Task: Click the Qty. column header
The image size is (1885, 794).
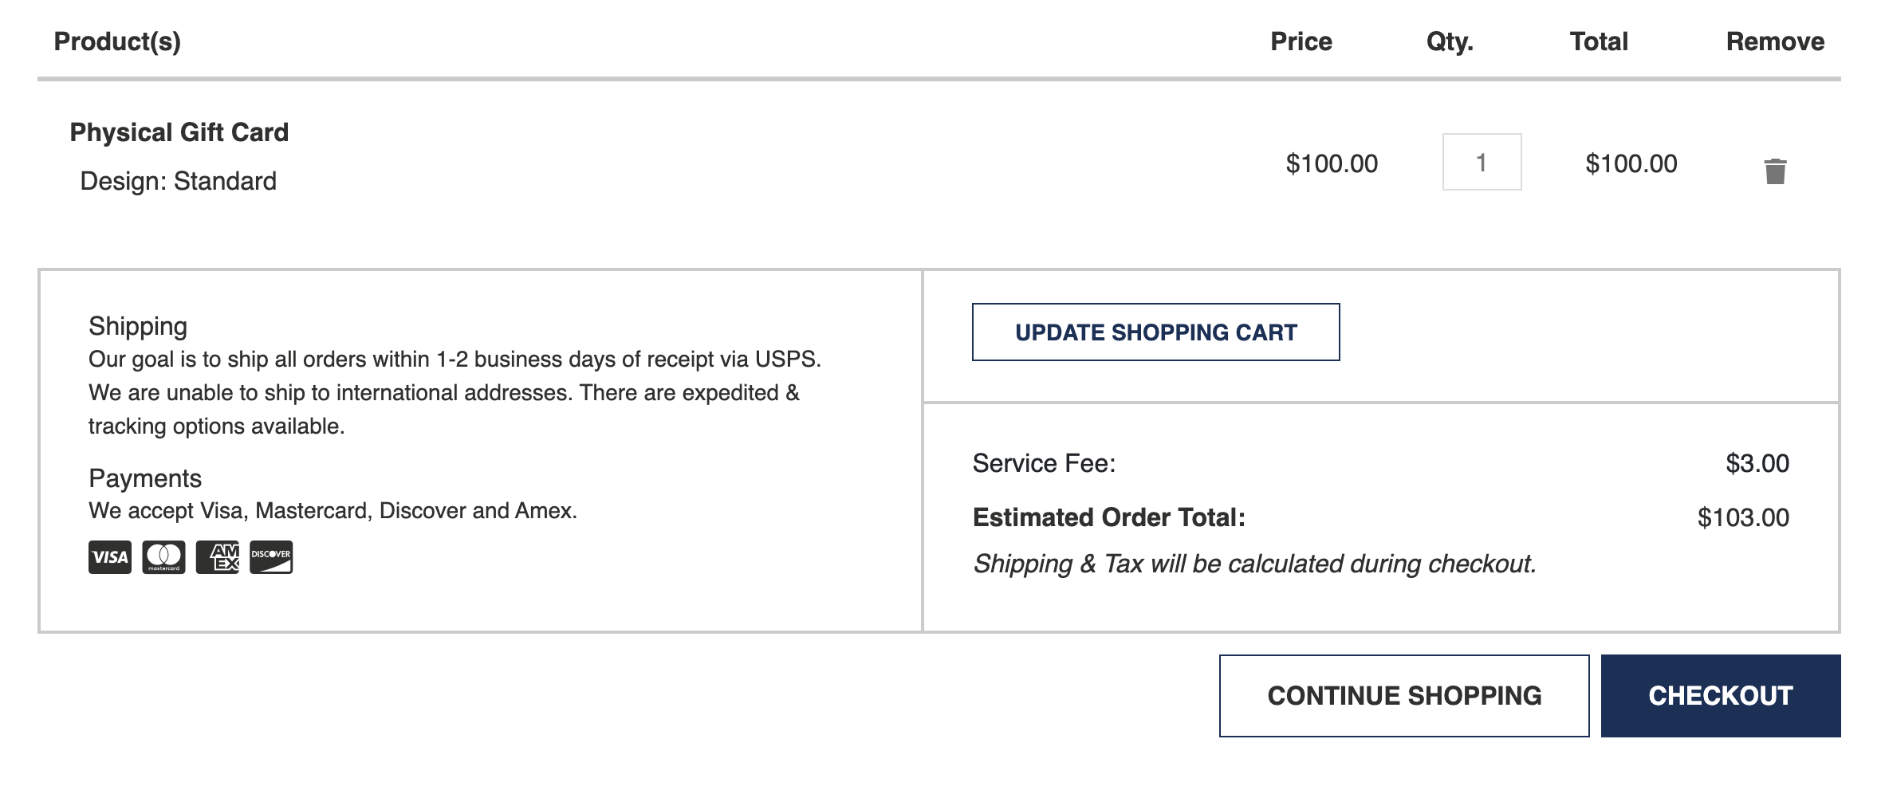Action: click(x=1450, y=41)
